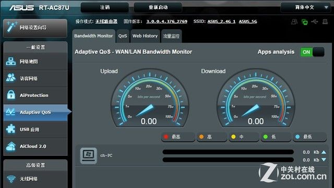Open the network setup wizard button
This screenshot has height=188, width=334.
(x=35, y=28)
